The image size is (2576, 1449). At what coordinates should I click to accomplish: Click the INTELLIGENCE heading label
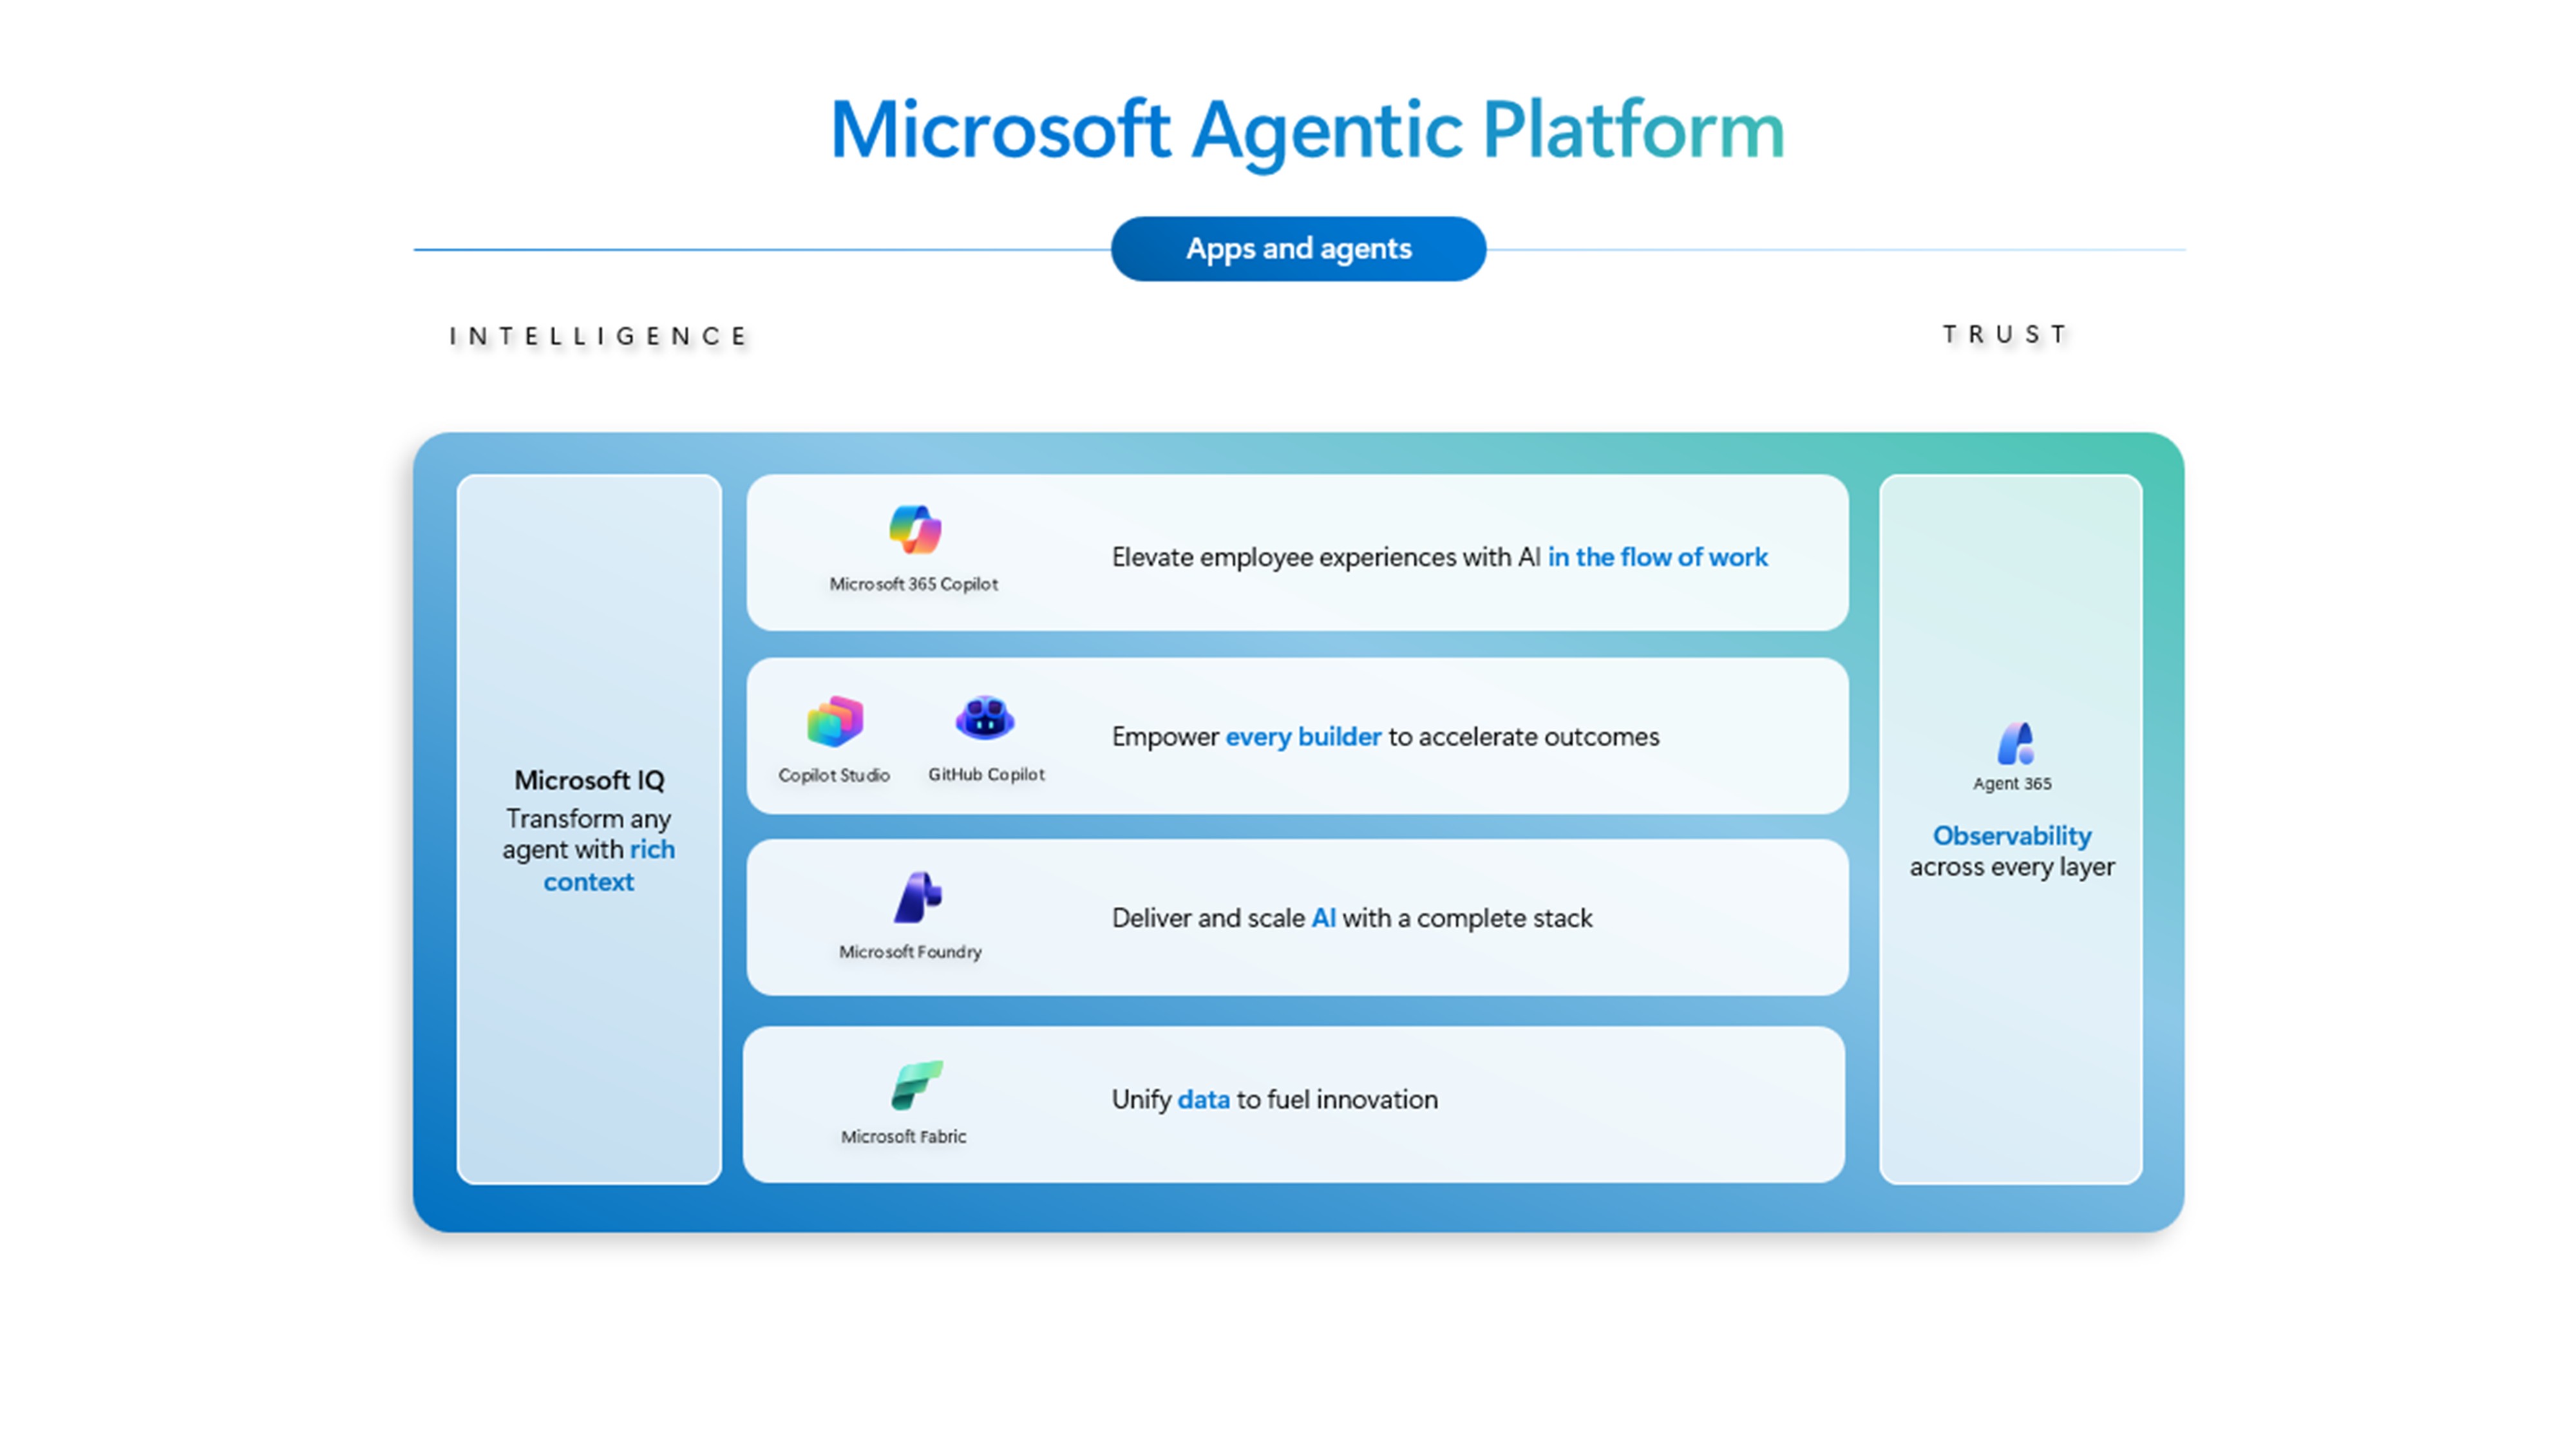pos(598,336)
